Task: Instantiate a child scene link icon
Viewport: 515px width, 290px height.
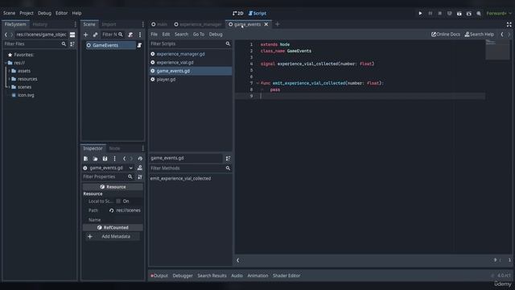Action: point(95,35)
